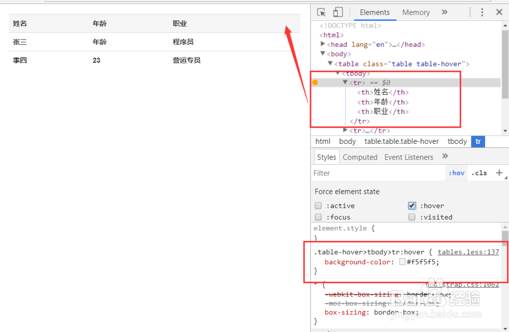Screen dimensions: 509x332
Task: Click the :hov pseudo-class state button
Action: point(457,173)
